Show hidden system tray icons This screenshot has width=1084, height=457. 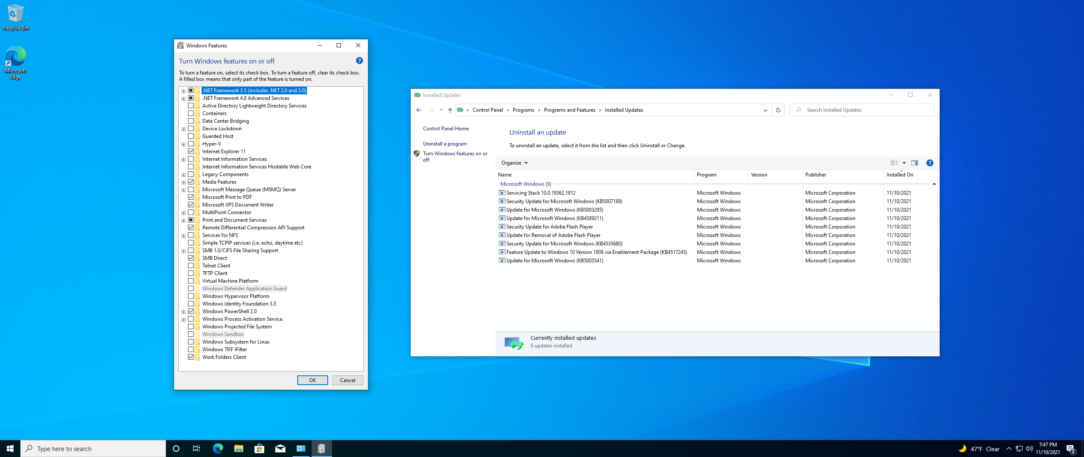(1009, 449)
